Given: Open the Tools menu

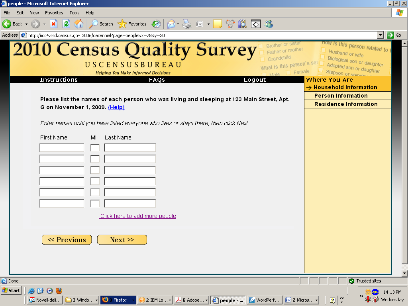Looking at the screenshot, I should coord(75,13).
